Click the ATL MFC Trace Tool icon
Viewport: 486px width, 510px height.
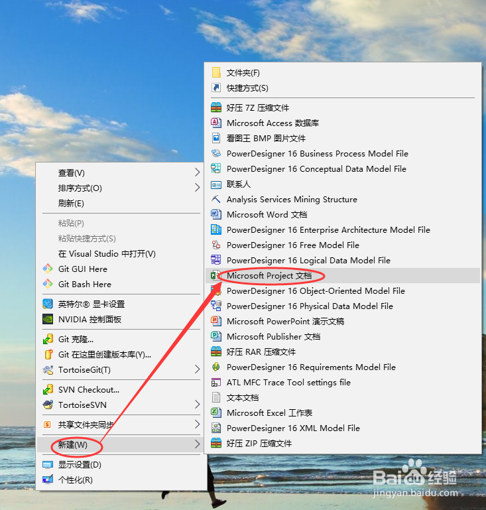click(x=216, y=383)
